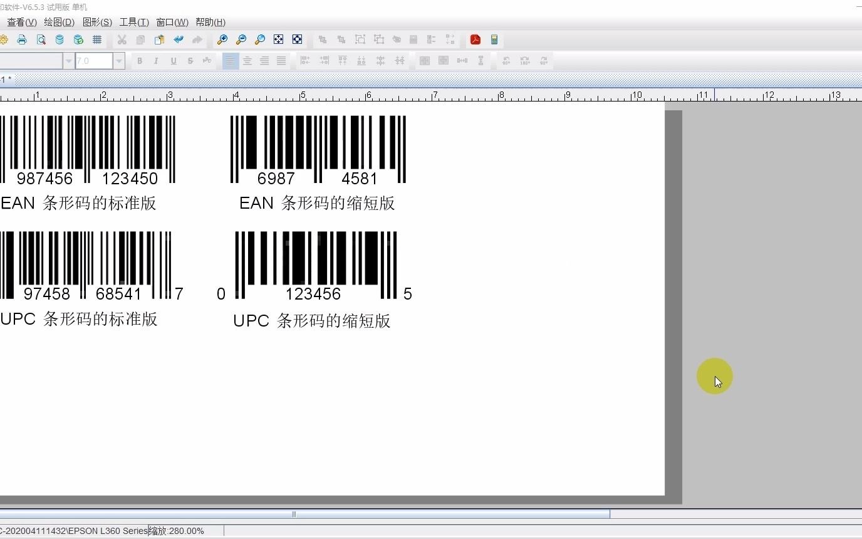Expand the font size 7.0 dropdown
This screenshot has width=862, height=539.
coord(118,61)
